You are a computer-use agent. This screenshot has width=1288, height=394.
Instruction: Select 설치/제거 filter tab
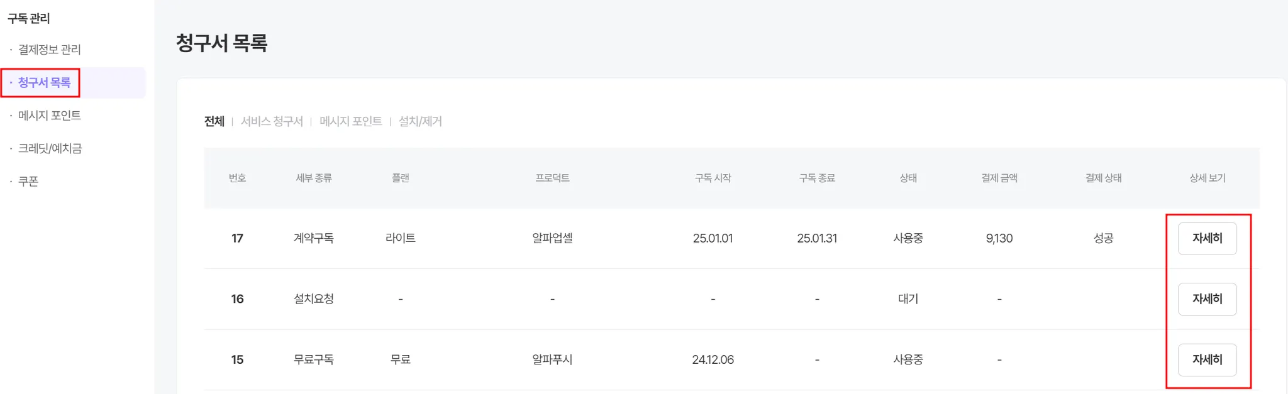[420, 121]
